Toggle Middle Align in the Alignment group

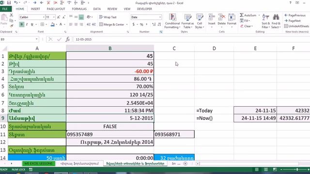tap(76, 17)
